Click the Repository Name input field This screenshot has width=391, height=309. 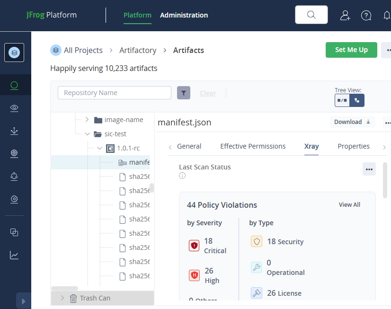click(x=115, y=93)
